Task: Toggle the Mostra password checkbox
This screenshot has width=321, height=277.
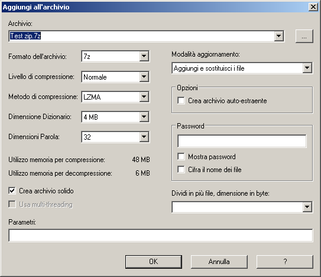Action: click(181, 157)
